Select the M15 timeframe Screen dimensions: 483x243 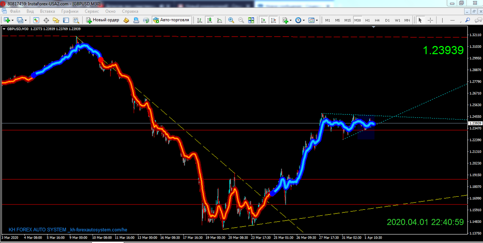[x=347, y=20]
